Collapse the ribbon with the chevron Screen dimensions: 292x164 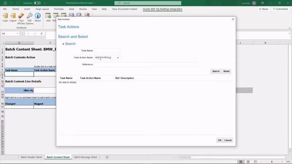(289, 28)
